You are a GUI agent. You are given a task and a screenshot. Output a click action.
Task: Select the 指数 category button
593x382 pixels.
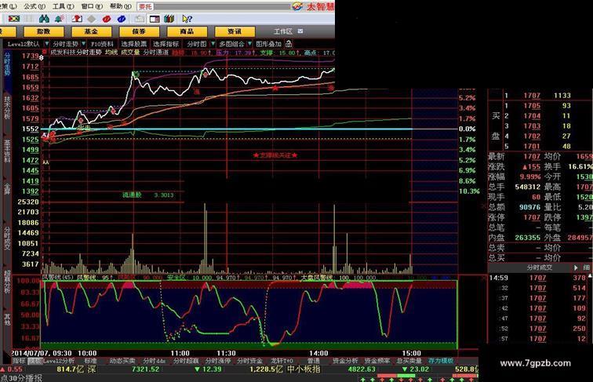pyautogui.click(x=43, y=31)
